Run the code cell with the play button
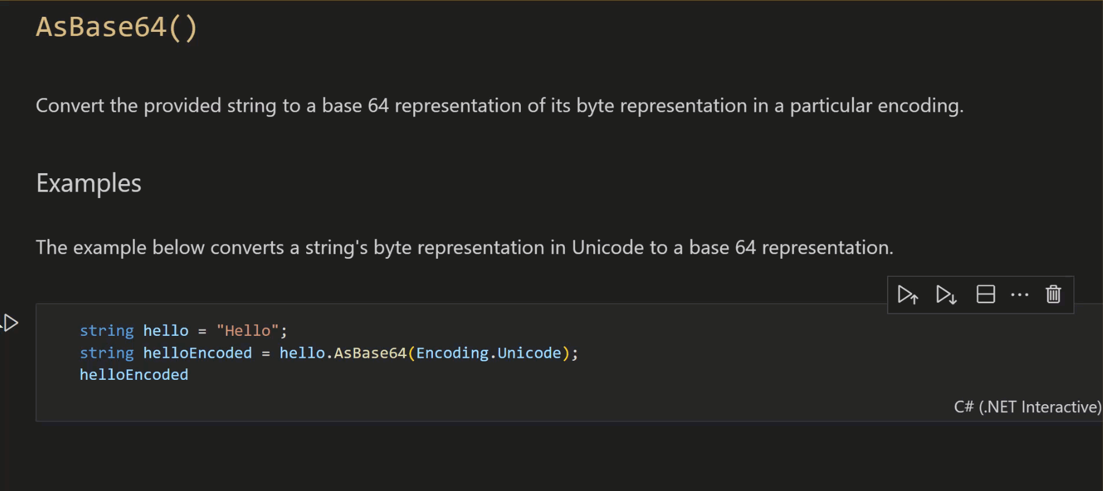 click(x=10, y=323)
